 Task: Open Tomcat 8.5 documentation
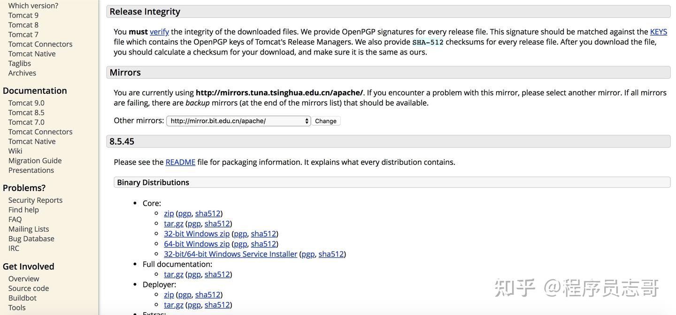click(26, 113)
